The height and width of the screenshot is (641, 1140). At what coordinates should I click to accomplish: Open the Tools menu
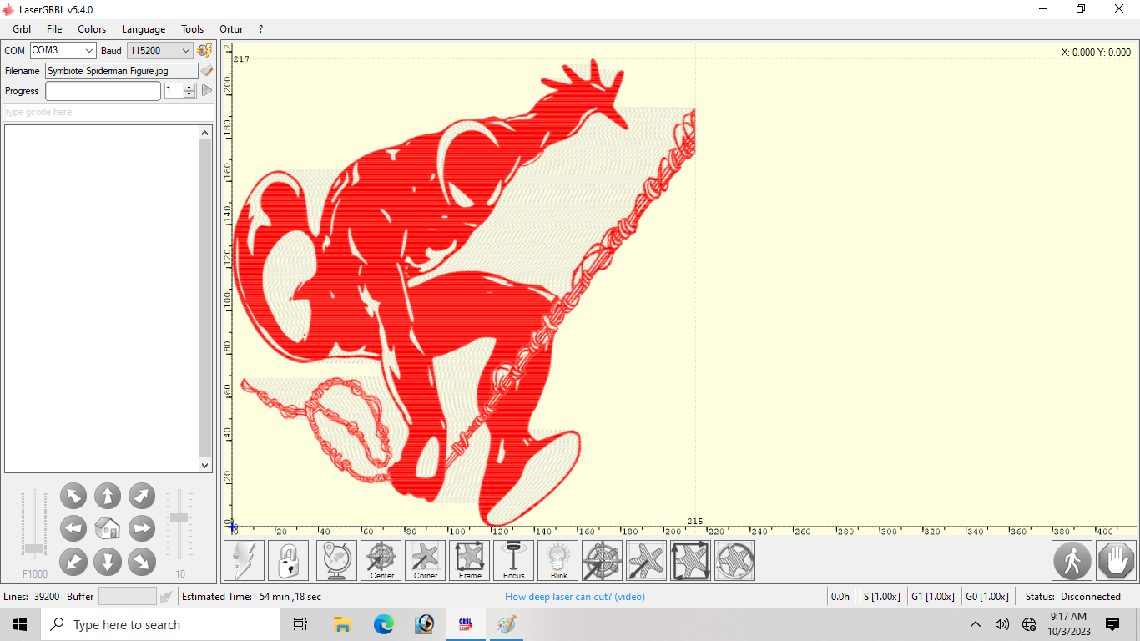[x=193, y=29]
